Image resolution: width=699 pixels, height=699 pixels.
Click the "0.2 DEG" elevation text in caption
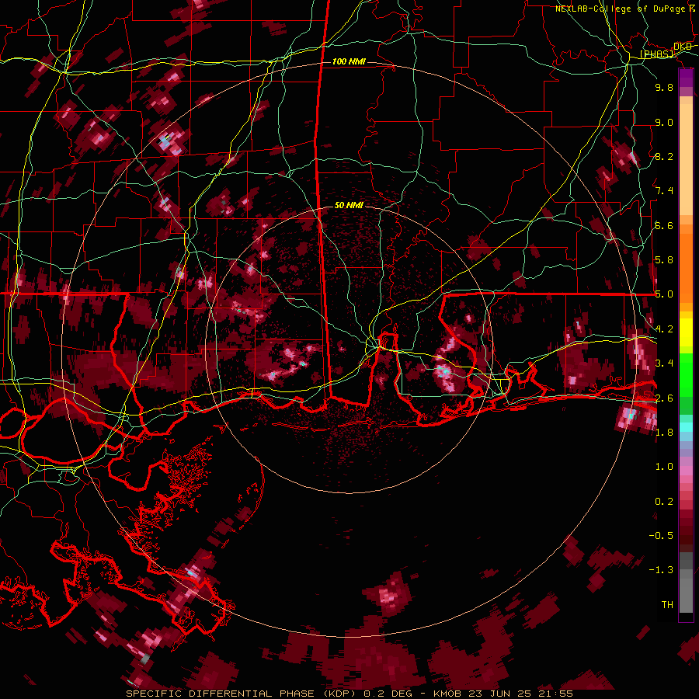pyautogui.click(x=388, y=694)
